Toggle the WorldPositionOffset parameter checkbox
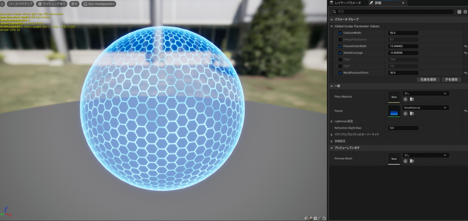This screenshot has width=468, height=221. (340, 73)
